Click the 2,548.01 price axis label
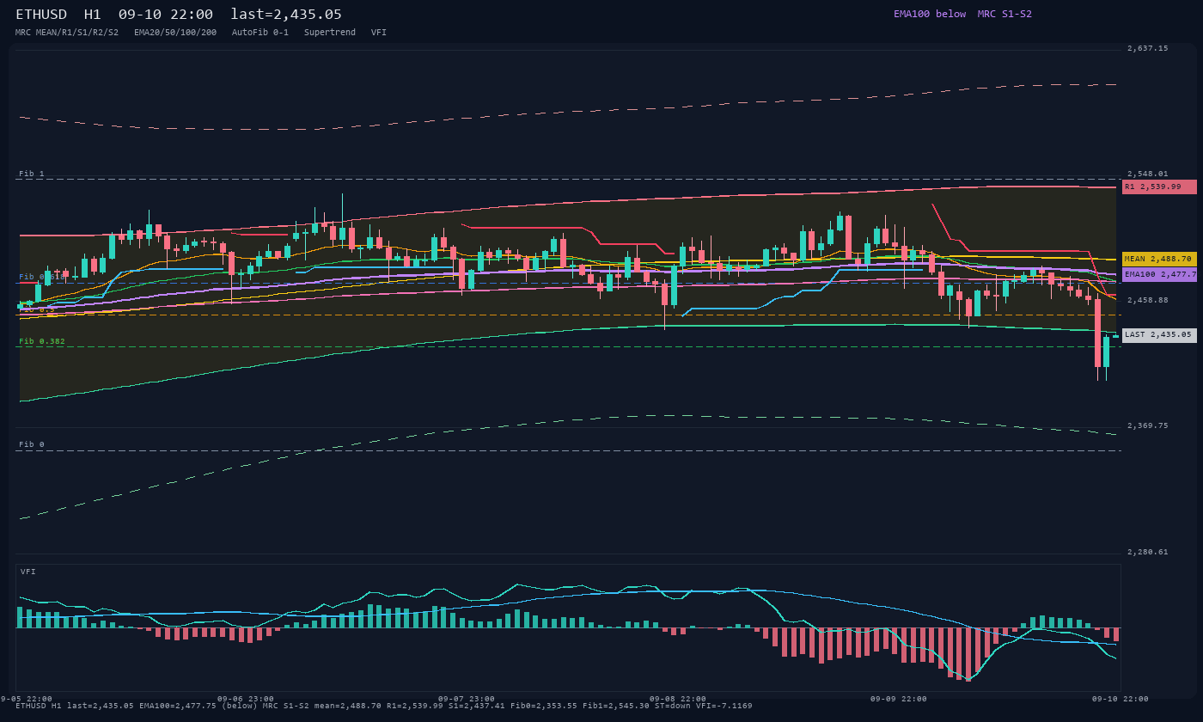 point(1148,174)
